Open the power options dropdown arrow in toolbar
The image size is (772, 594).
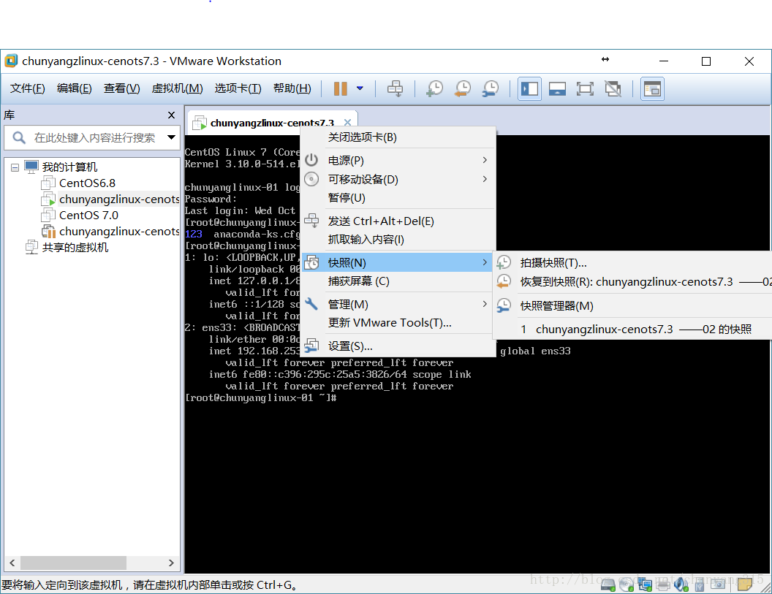[x=360, y=88]
